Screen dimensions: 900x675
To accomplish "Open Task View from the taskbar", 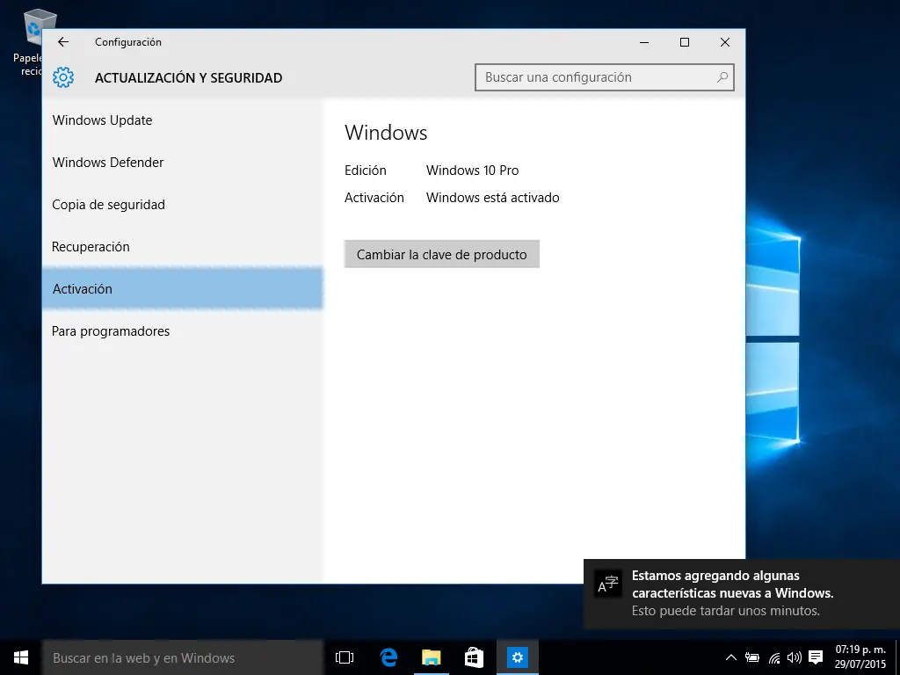I will coord(345,657).
